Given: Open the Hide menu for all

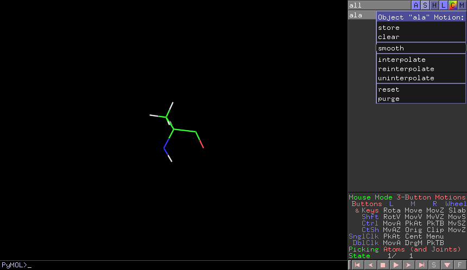Looking at the screenshot, I should pos(434,5).
